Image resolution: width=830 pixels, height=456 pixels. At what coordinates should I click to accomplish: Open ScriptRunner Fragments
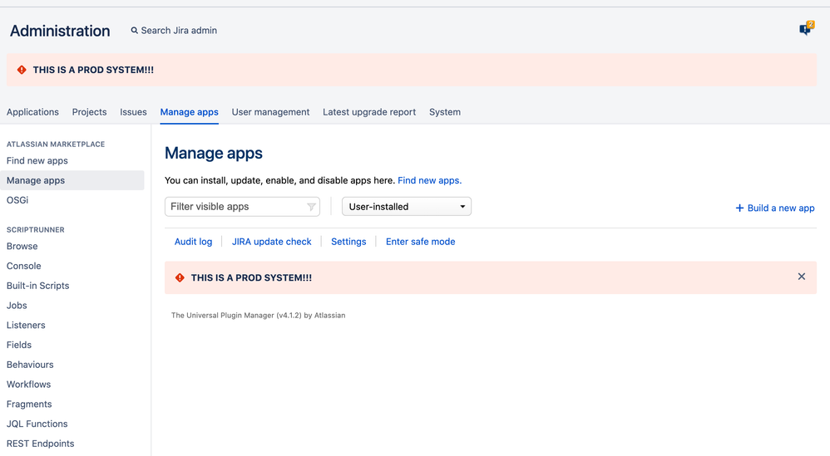29,405
